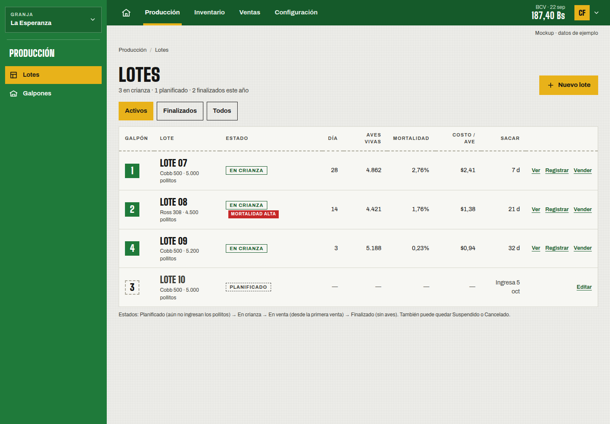Click the Lotes table icon in the sidebar
Viewport: 610px width, 424px height.
pos(14,75)
